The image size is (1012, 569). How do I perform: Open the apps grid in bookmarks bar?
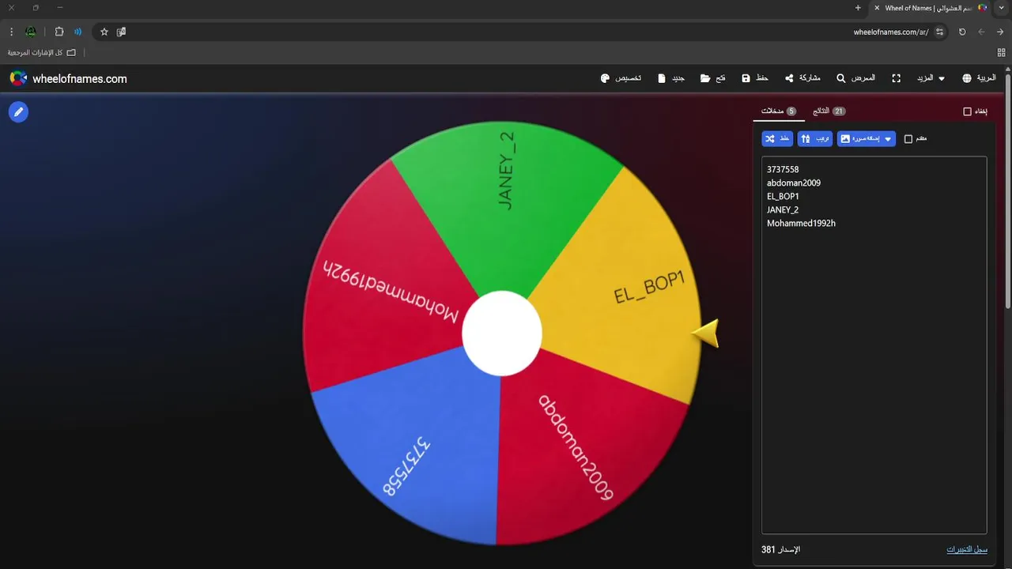click(x=1002, y=52)
